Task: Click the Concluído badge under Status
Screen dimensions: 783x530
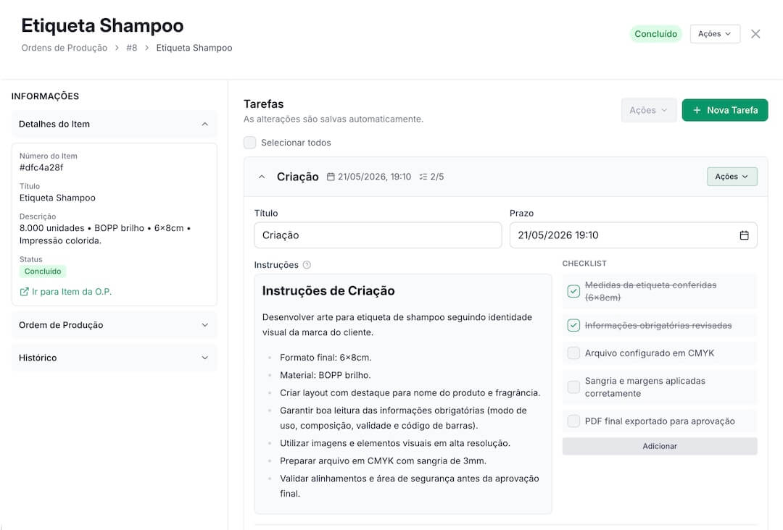Action: (43, 272)
